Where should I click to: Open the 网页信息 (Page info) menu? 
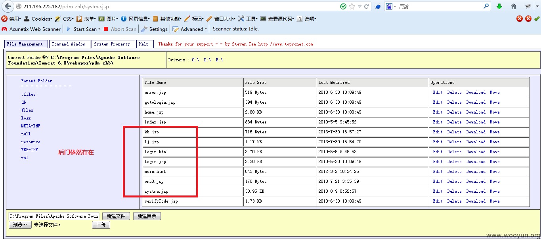136,19
